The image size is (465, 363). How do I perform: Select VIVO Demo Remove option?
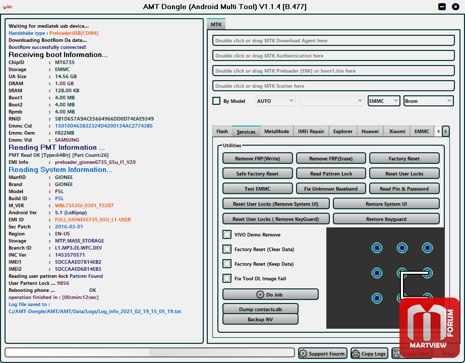click(227, 234)
